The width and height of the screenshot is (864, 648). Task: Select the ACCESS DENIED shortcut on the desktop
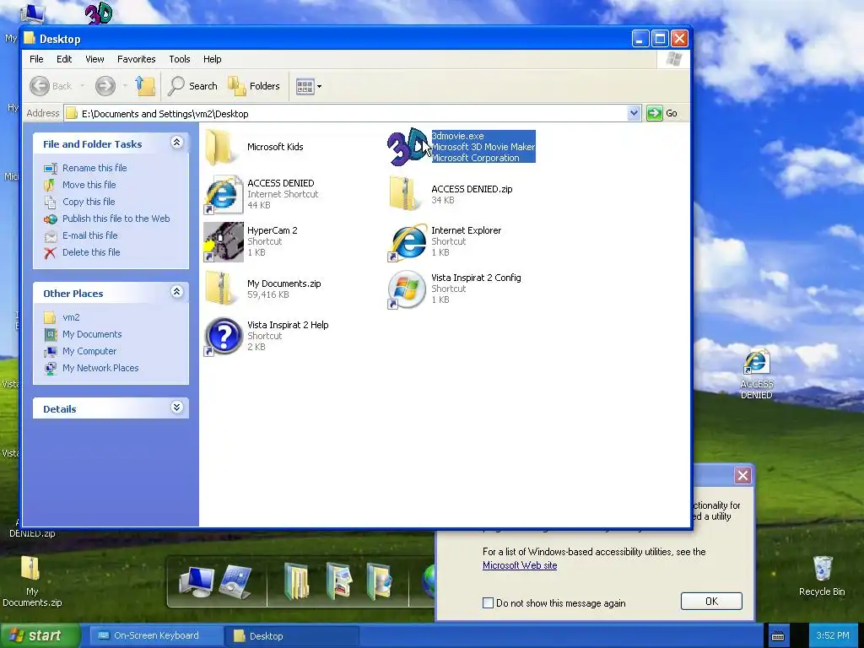(x=757, y=375)
